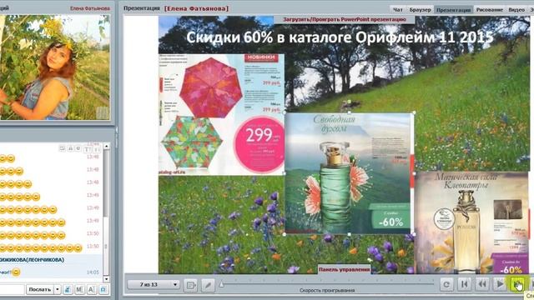Click the chat scrollbar down arrow
Viewport: 534px width, 300px height.
pyautogui.click(x=106, y=279)
